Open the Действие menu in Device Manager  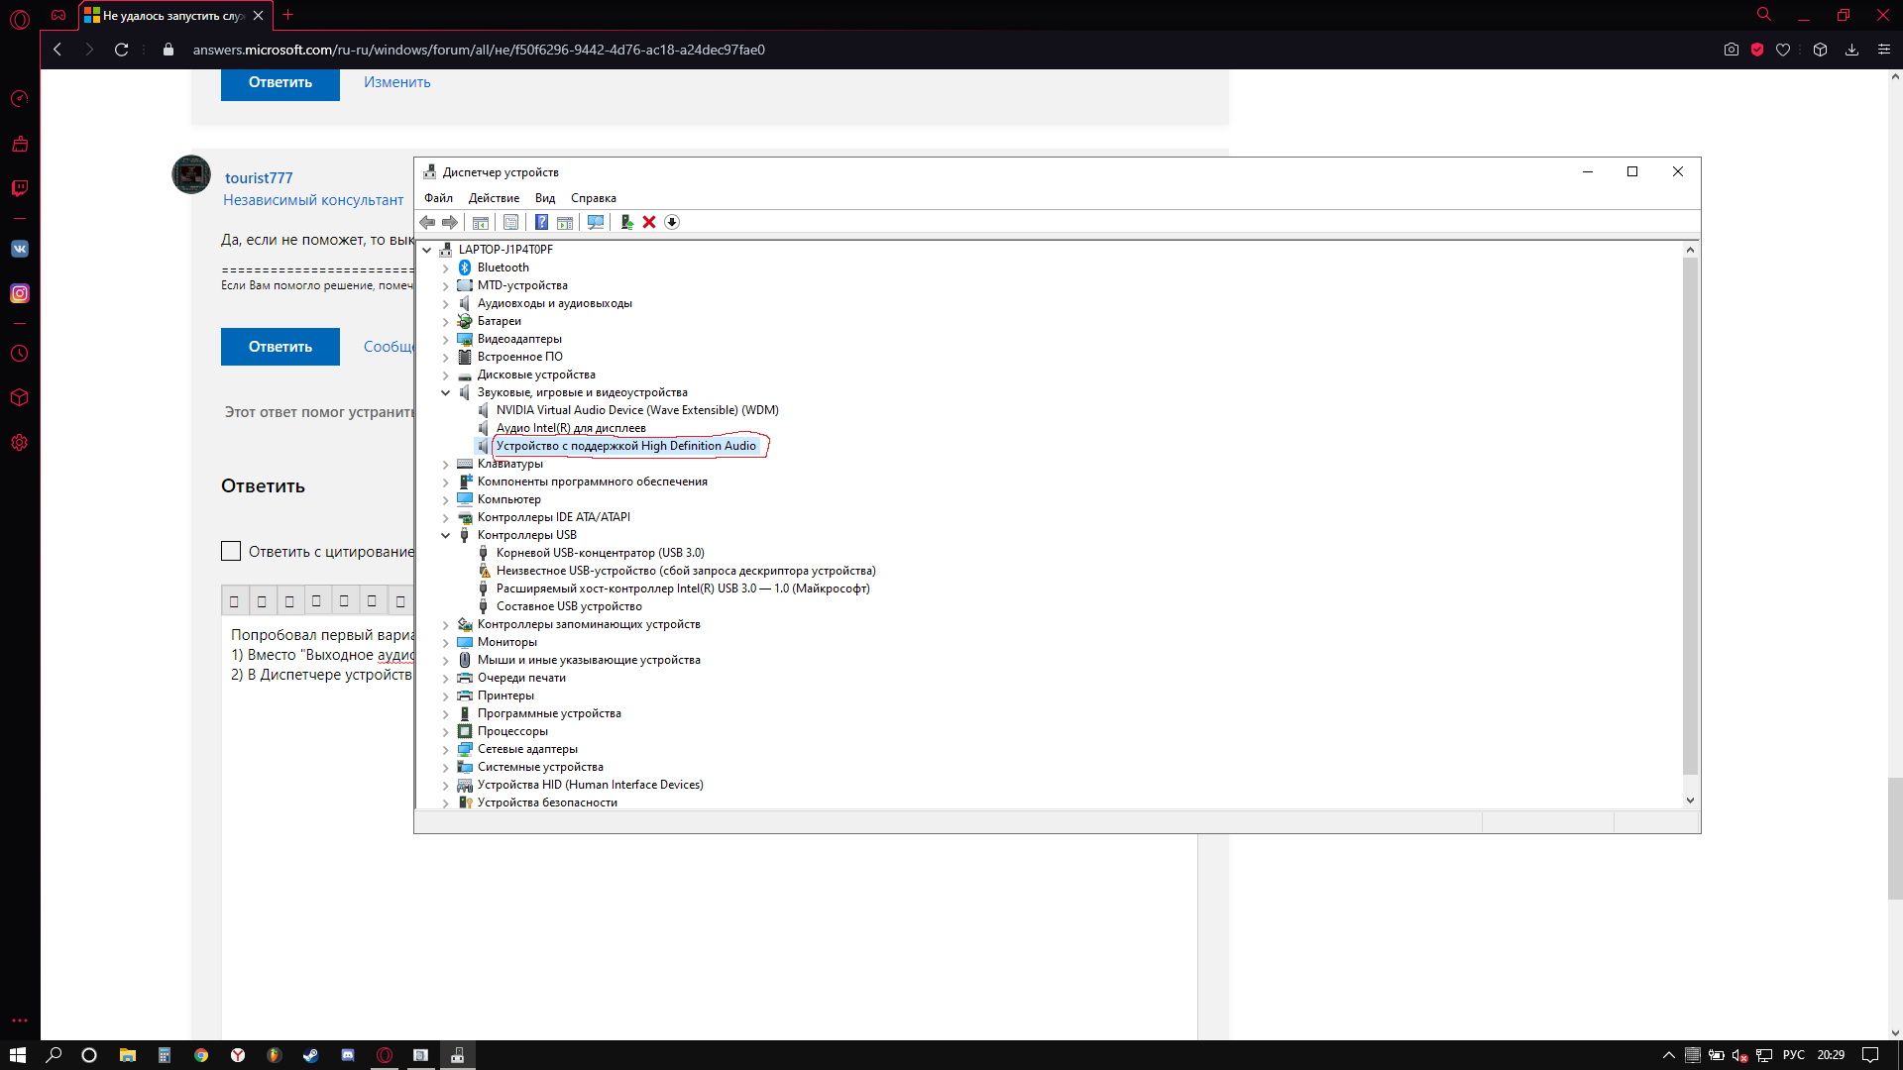[x=493, y=197]
